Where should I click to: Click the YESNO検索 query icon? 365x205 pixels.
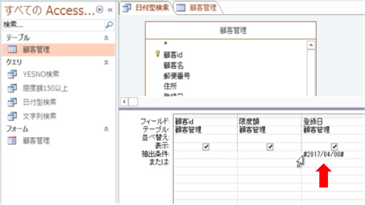click(x=12, y=75)
